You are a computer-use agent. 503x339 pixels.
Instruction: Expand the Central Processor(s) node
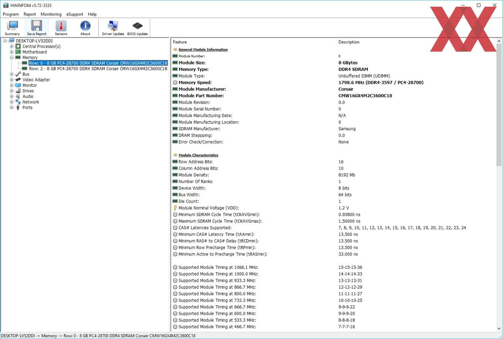click(x=12, y=46)
